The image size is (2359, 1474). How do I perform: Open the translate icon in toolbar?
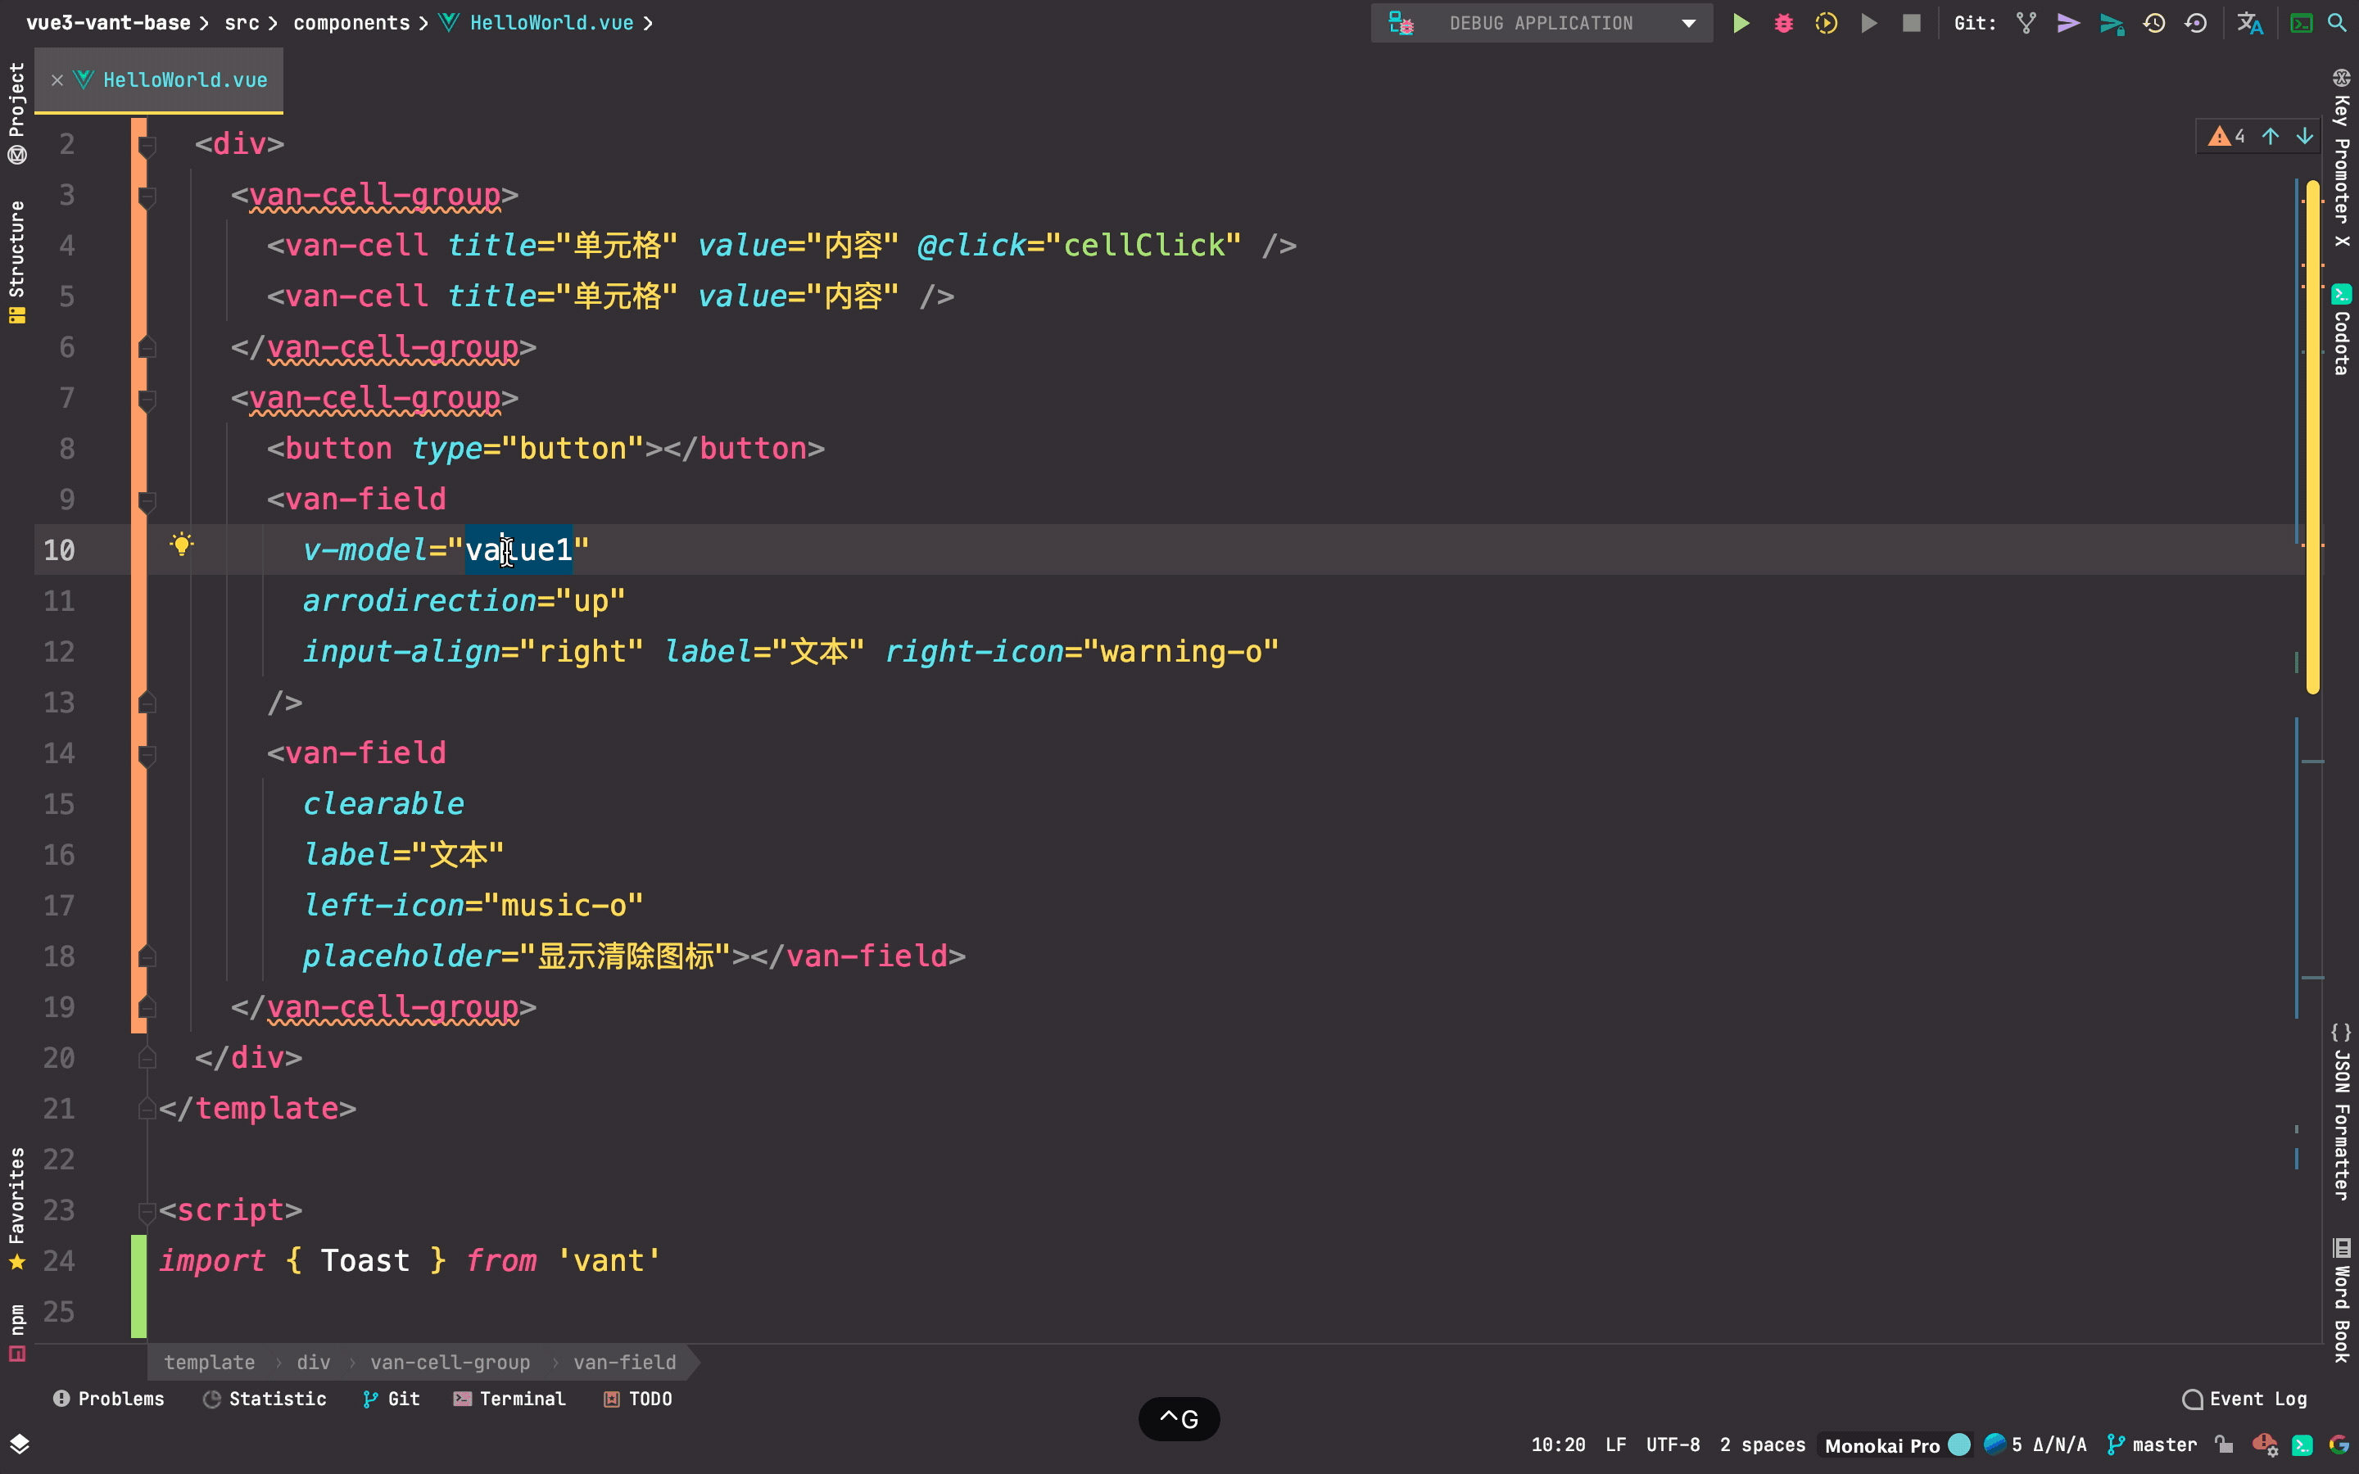coord(2249,24)
